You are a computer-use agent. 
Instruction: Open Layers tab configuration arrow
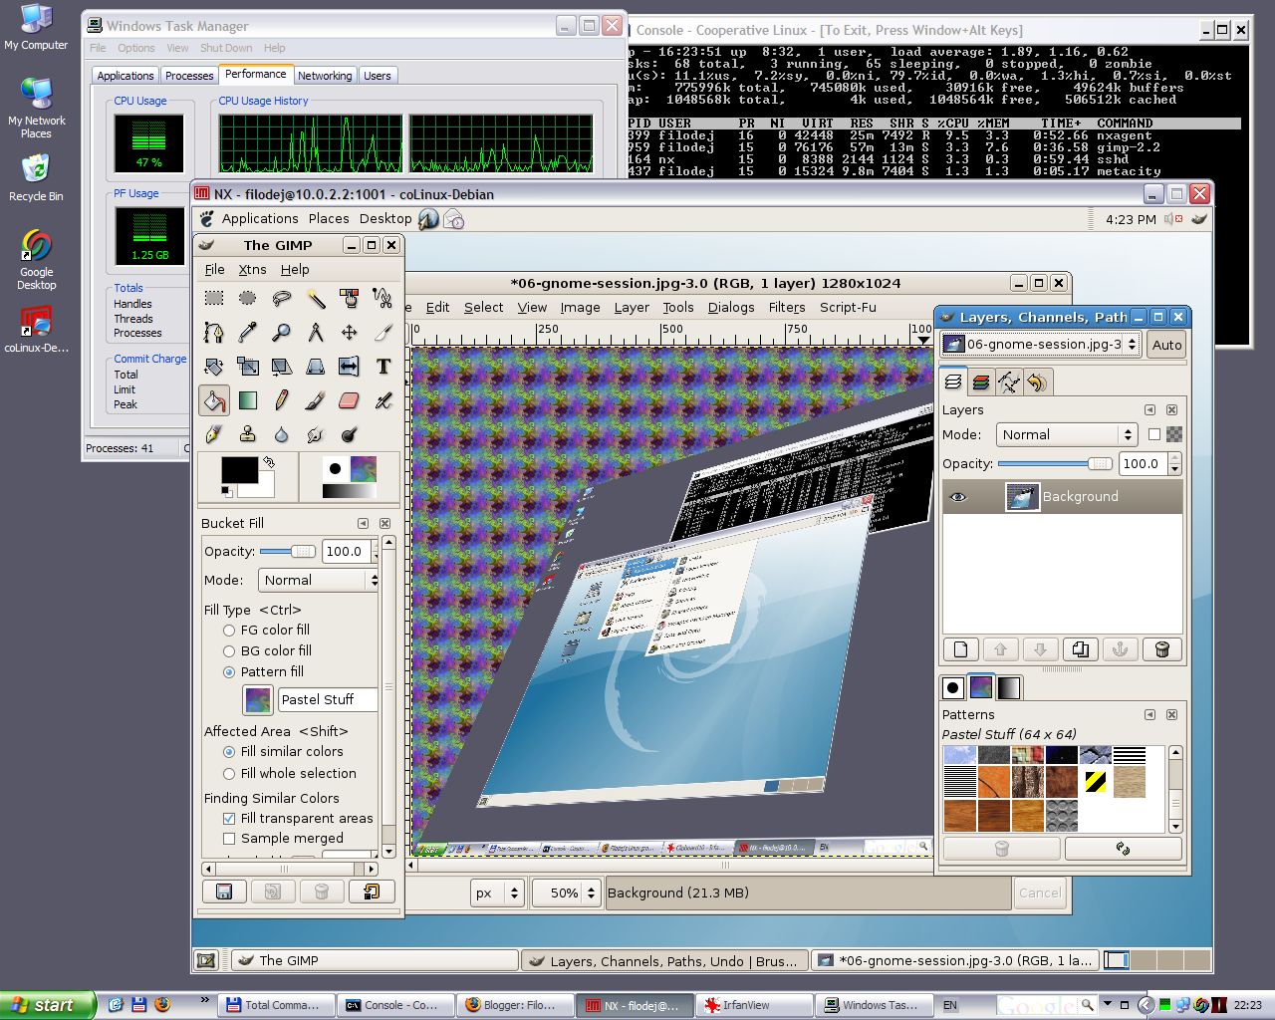[1149, 409]
